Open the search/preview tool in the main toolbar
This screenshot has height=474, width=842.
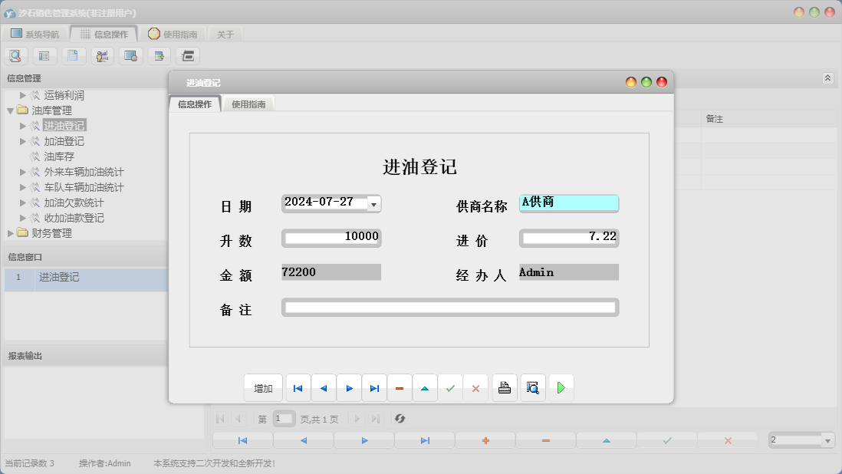[15, 55]
